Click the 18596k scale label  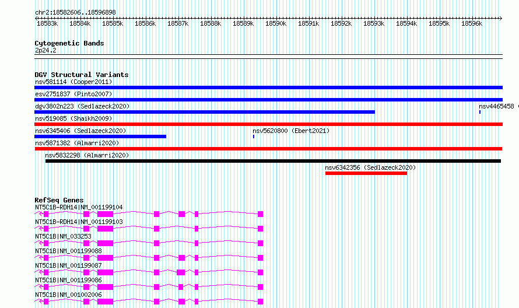click(x=472, y=23)
